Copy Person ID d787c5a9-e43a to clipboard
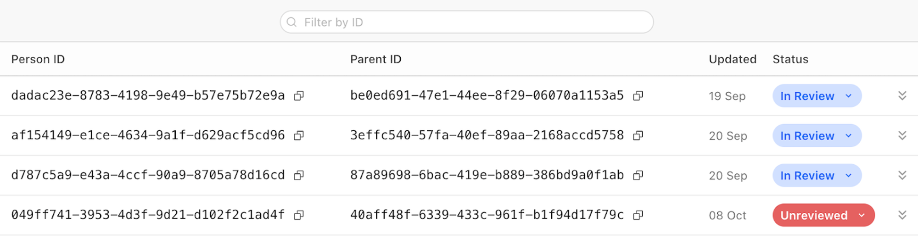918x239 pixels. (299, 175)
